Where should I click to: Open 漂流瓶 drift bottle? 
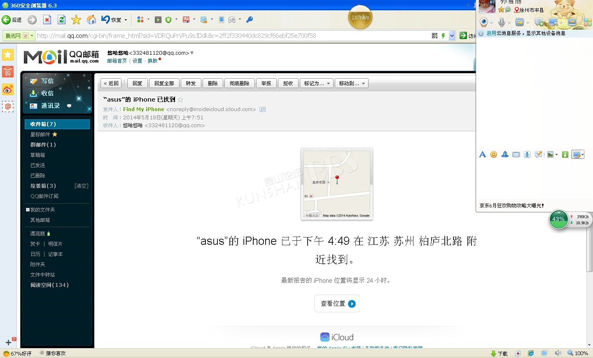click(x=37, y=233)
